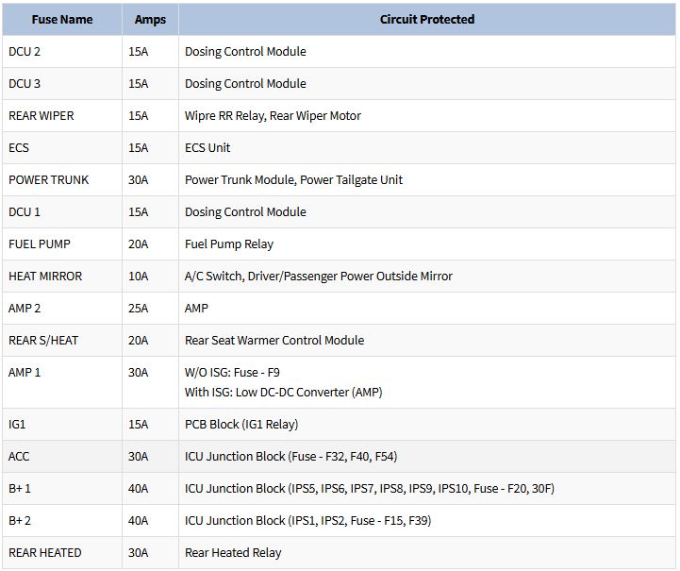Click the Circuit Protected column header
Screen dimensions: 680x571
point(426,19)
